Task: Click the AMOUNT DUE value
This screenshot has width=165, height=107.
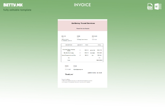Action: pyautogui.click(x=99, y=73)
